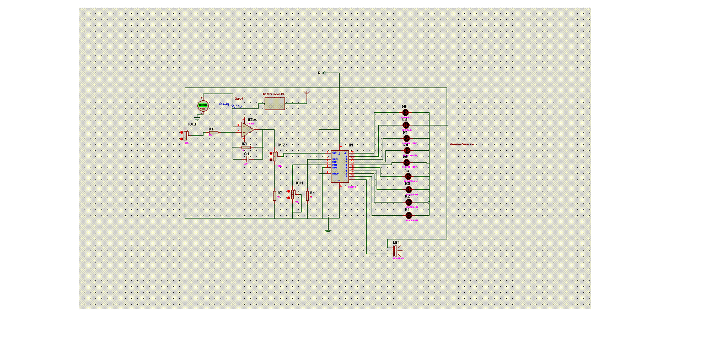Select LED D7
Screen dimensions: 719x339
click(x=407, y=138)
